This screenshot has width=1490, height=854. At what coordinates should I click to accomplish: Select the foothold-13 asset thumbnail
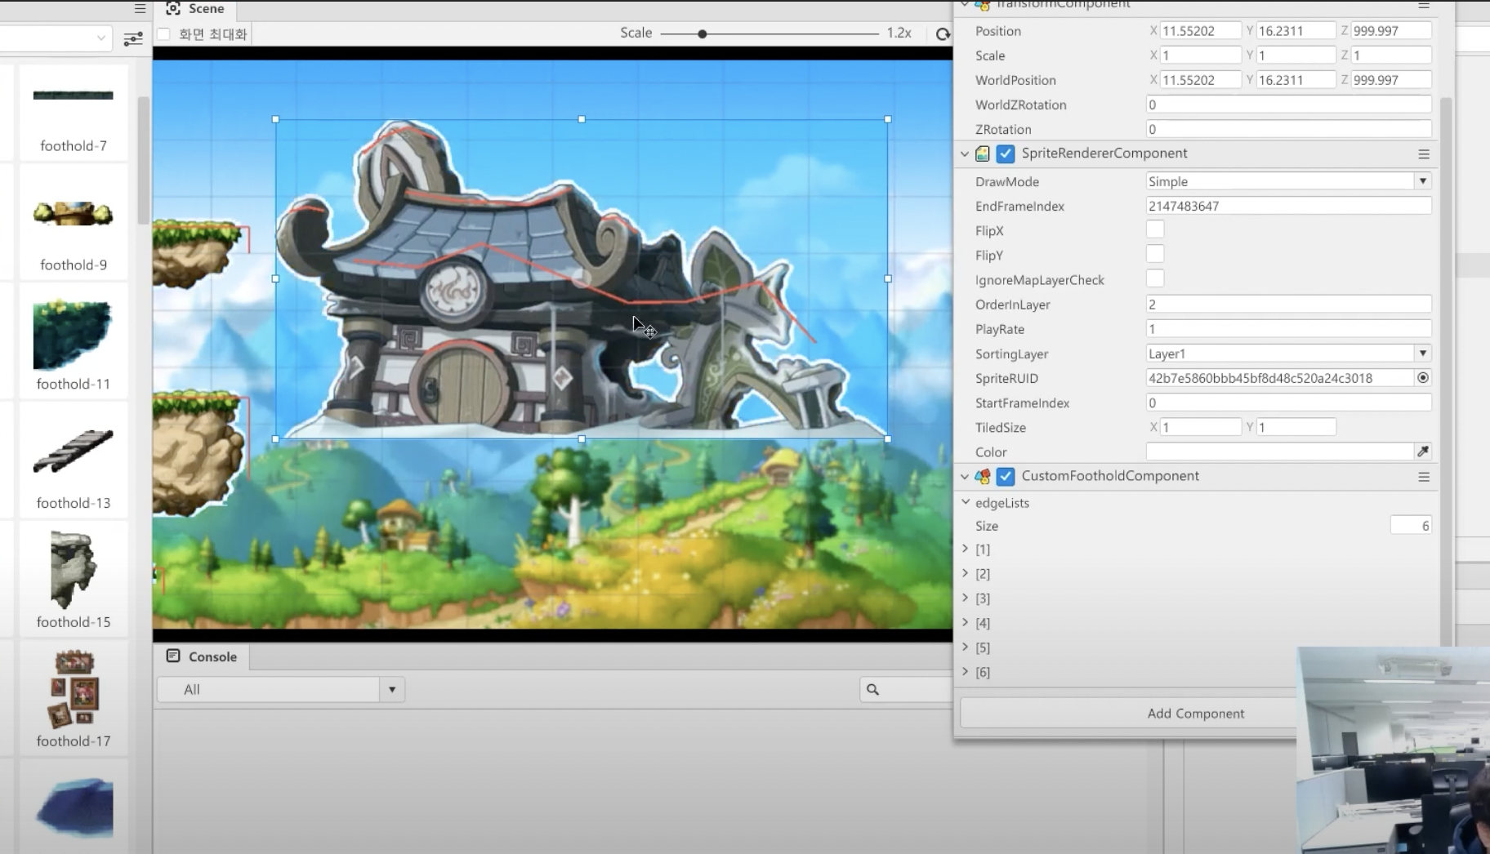(74, 451)
